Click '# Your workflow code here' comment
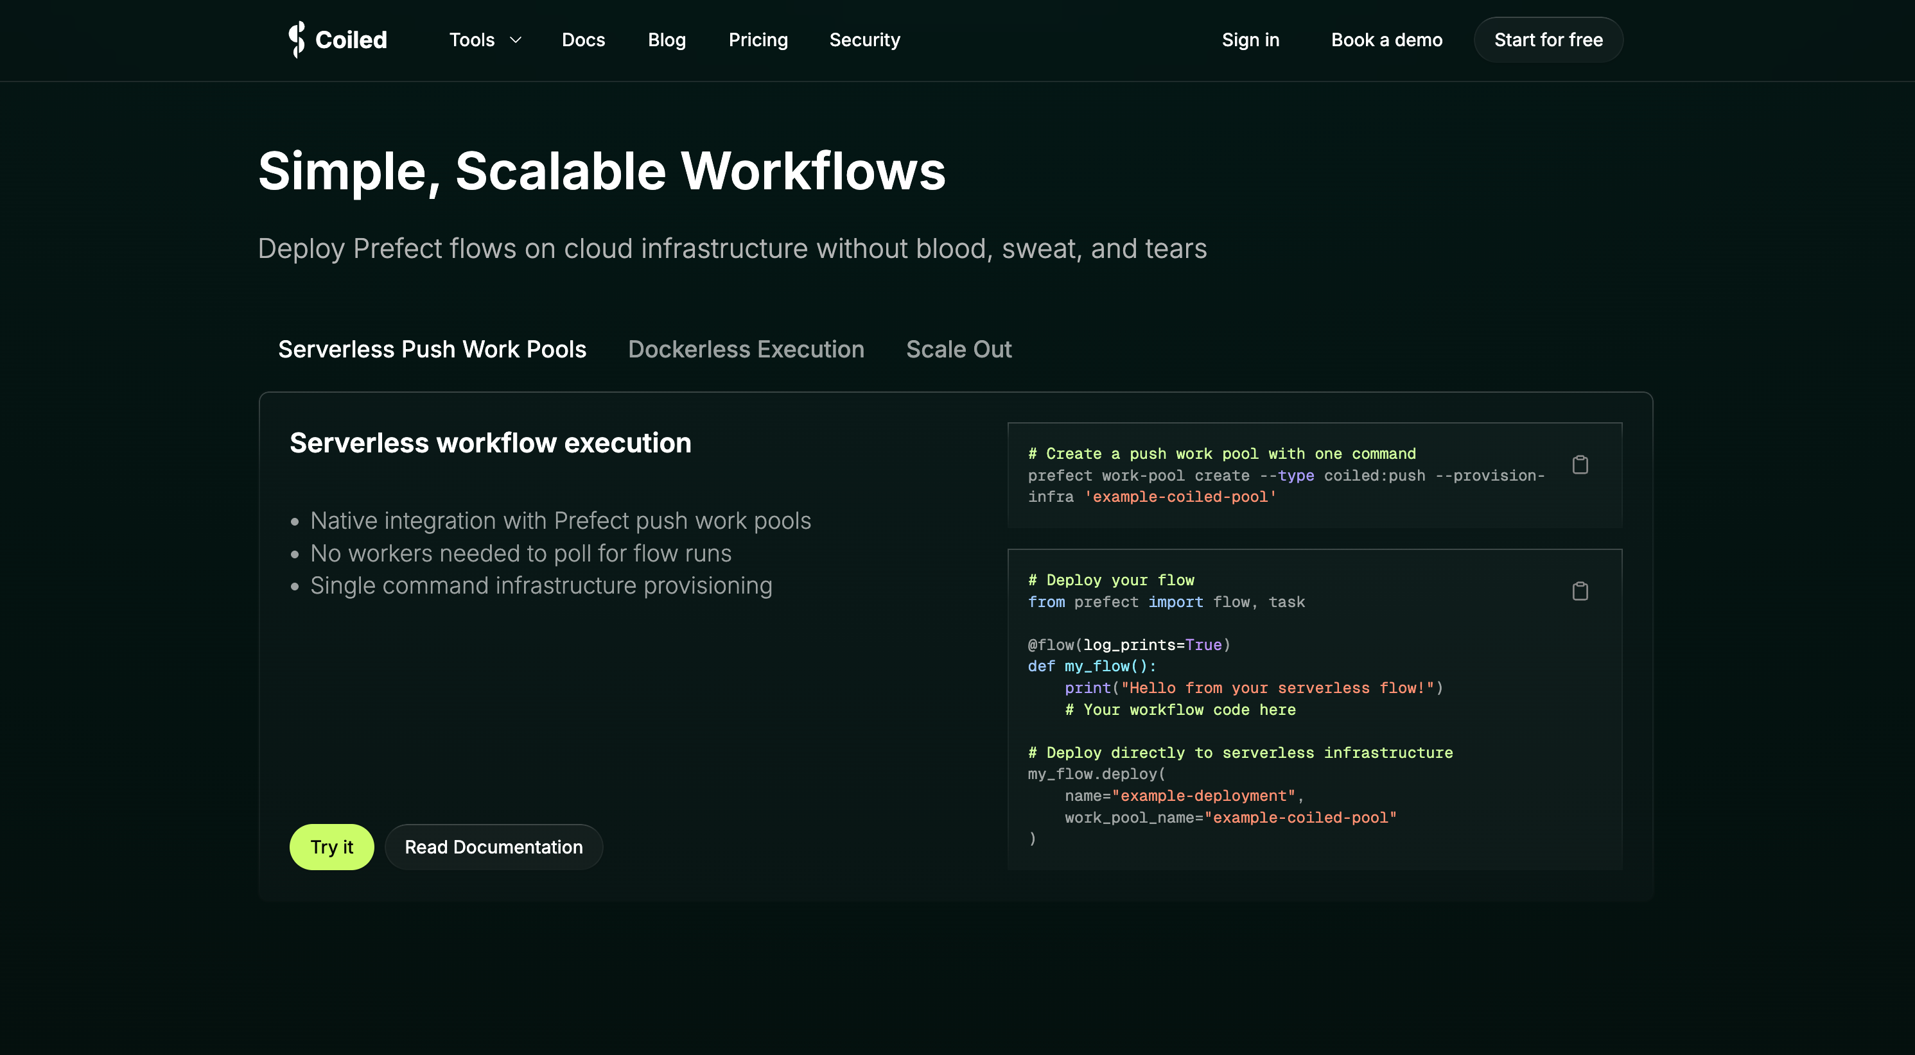Screen dimensions: 1915x1055 point(1180,710)
